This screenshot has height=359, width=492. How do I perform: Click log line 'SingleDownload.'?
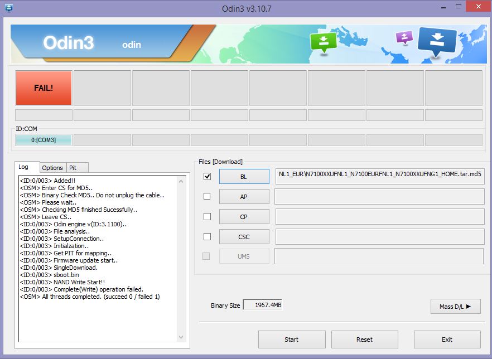click(x=59, y=268)
